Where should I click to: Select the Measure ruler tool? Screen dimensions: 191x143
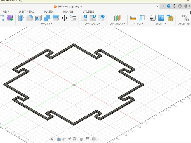[x=133, y=18]
